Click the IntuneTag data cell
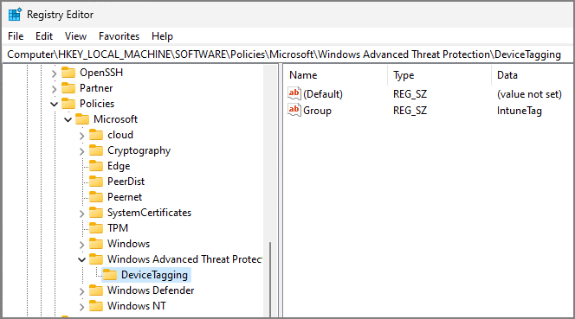Screen dimensions: 575x319 point(520,111)
